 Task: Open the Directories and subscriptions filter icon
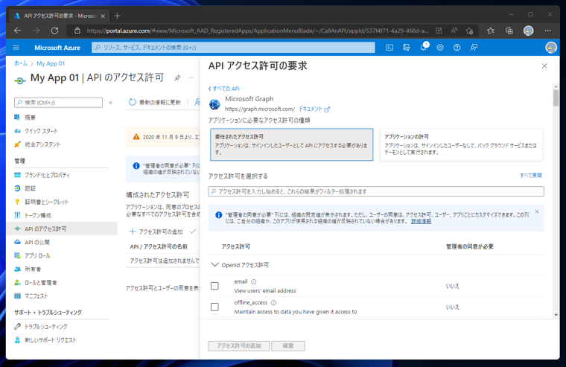(407, 48)
